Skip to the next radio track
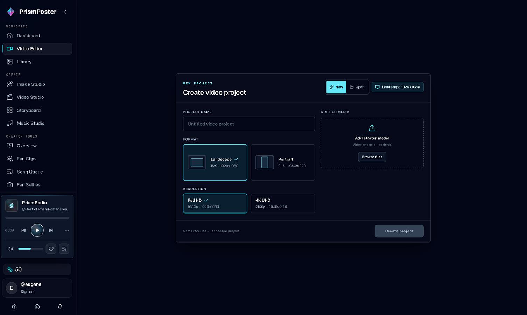The width and height of the screenshot is (527, 315). [x=51, y=230]
